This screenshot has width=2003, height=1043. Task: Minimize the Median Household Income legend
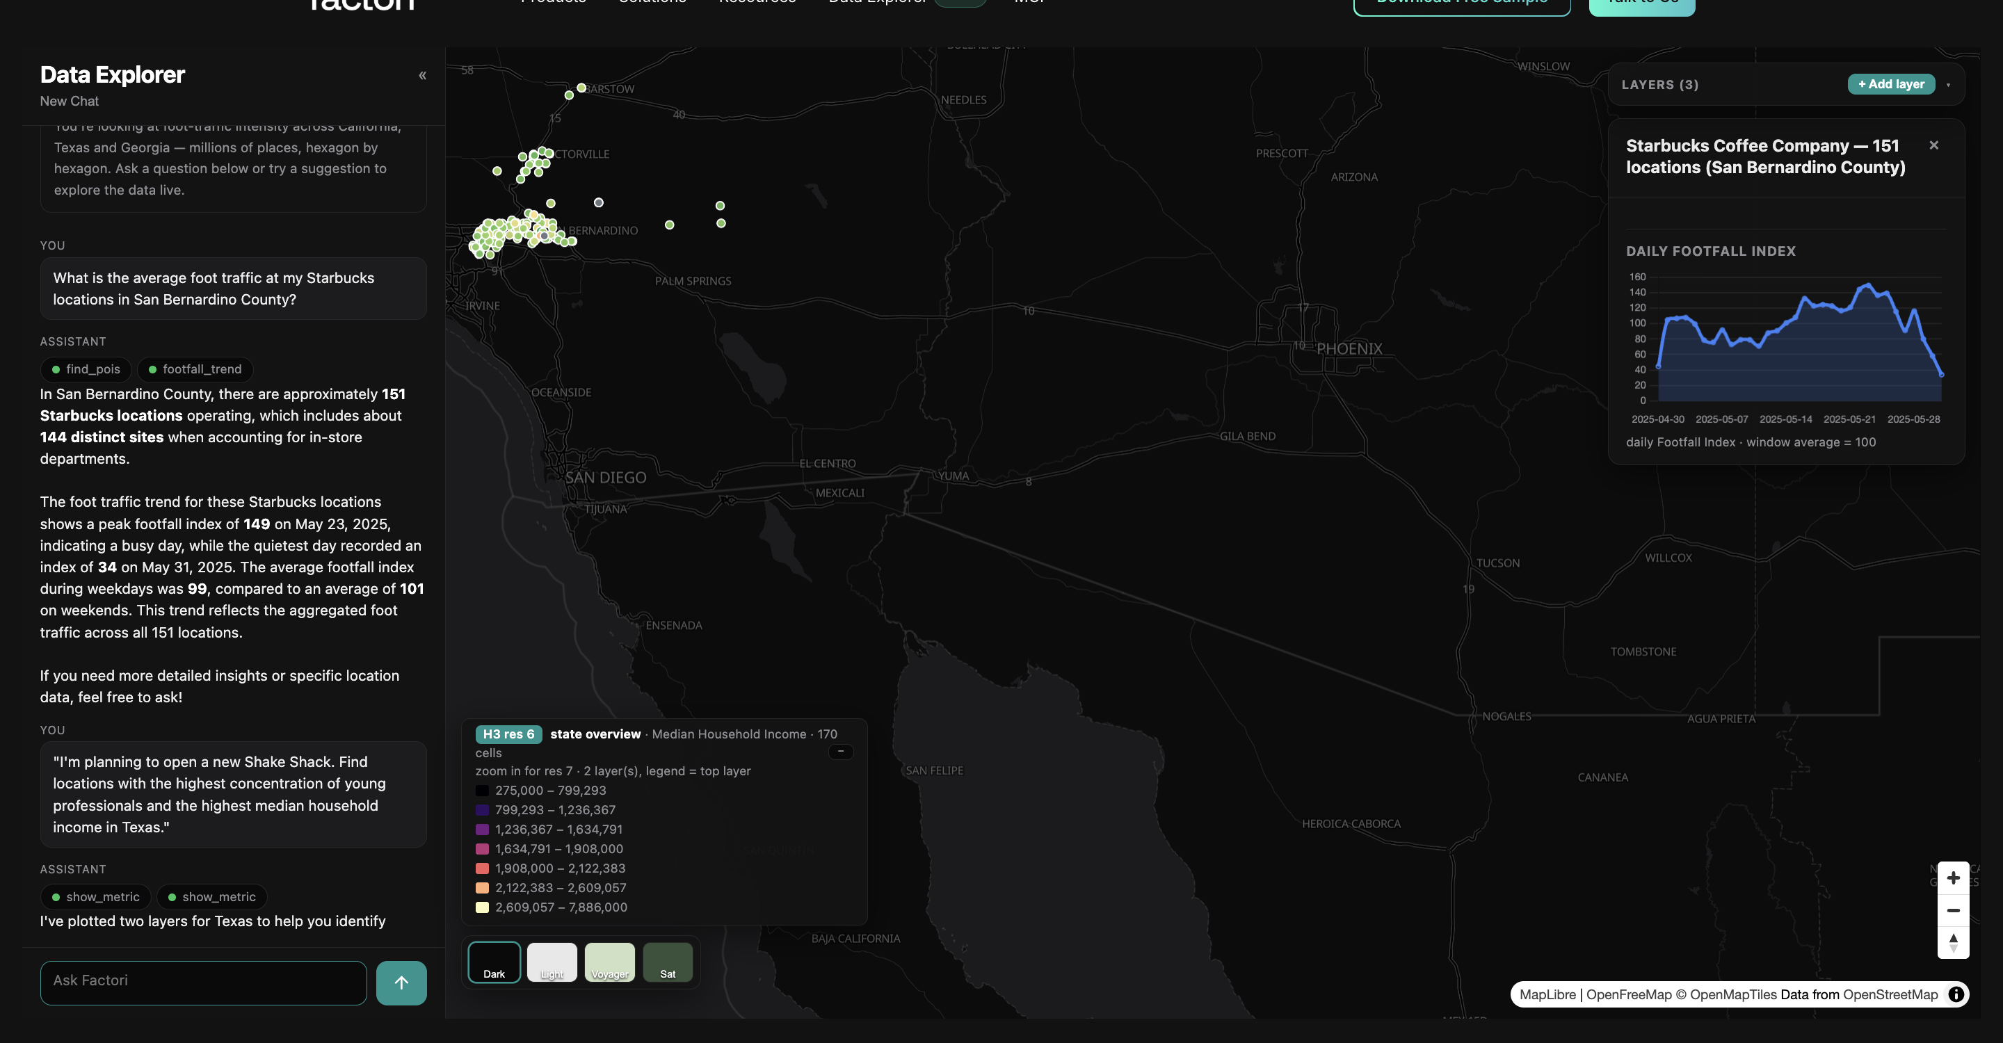pyautogui.click(x=841, y=752)
